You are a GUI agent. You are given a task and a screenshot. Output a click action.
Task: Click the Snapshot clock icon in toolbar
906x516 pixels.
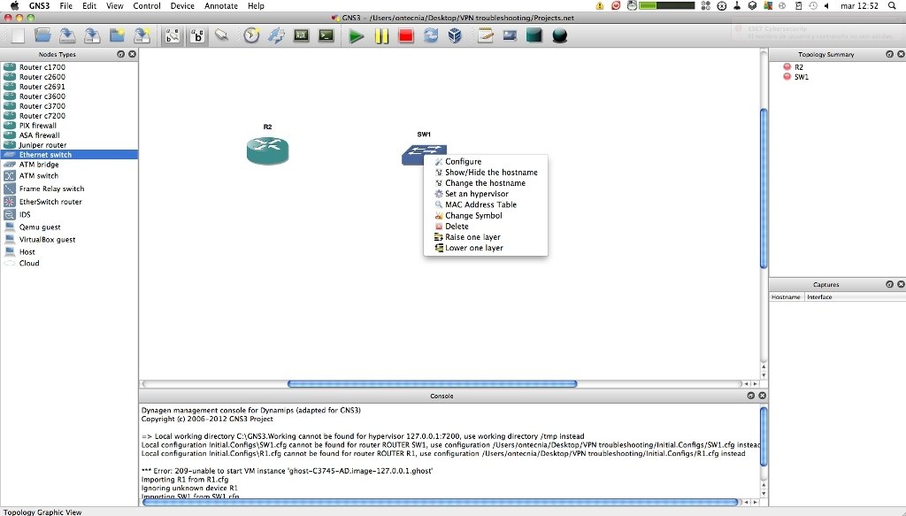(251, 35)
